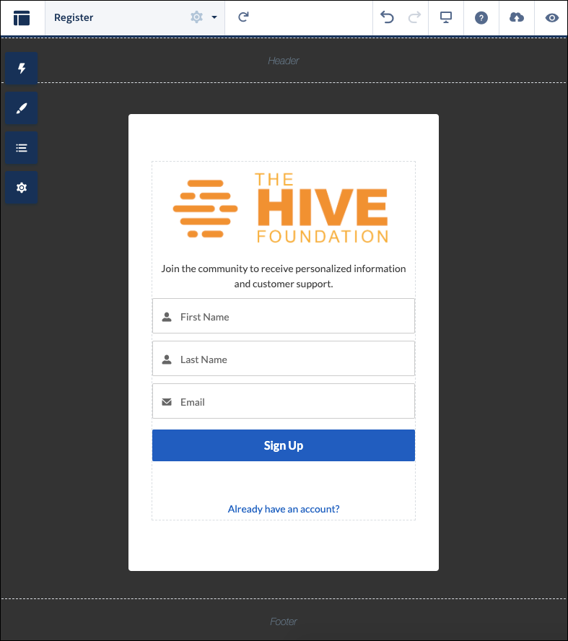Publish the site with cloud upload icon
Image resolution: width=568 pixels, height=641 pixels.
click(517, 17)
